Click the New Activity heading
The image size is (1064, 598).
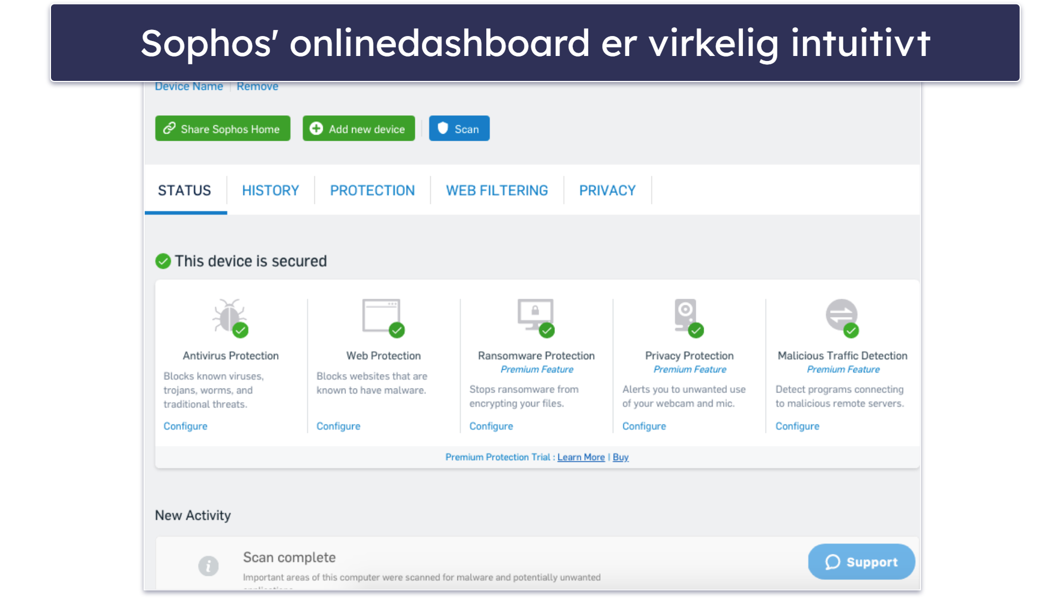pyautogui.click(x=193, y=515)
